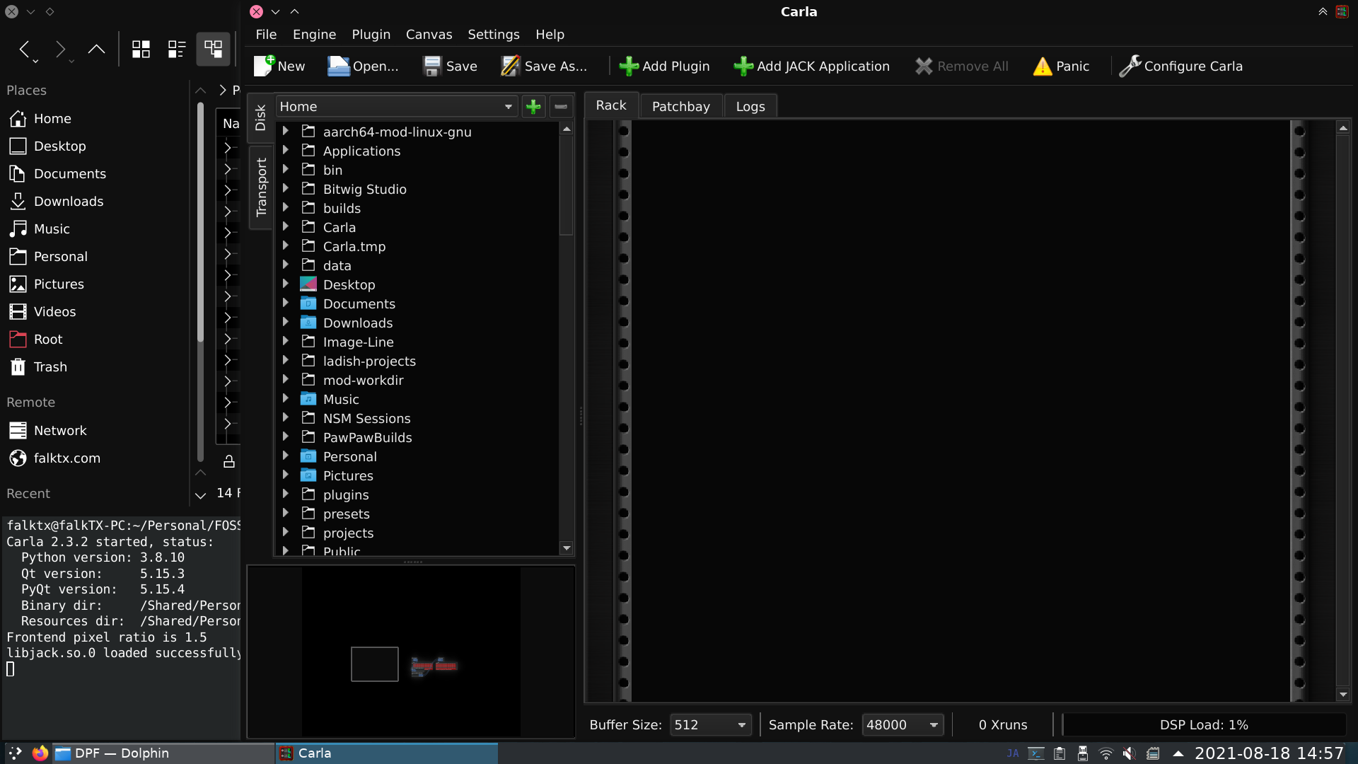
Task: Switch Dolphin to icons view mode
Action: coord(141,49)
